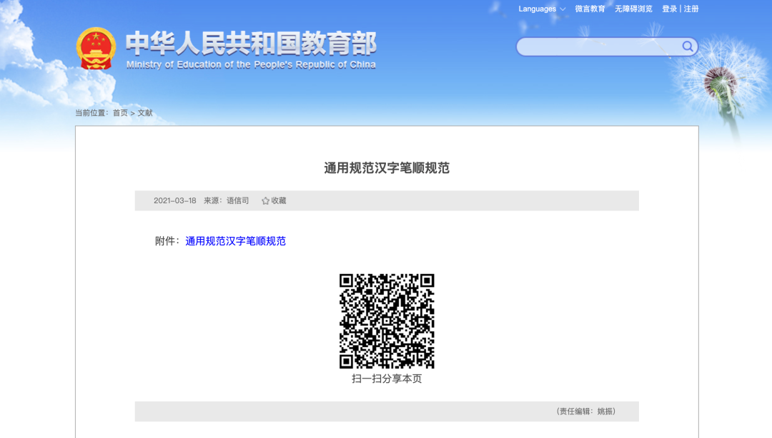Click the English Ministry of Education subtitle
This screenshot has width=772, height=438.
point(251,64)
